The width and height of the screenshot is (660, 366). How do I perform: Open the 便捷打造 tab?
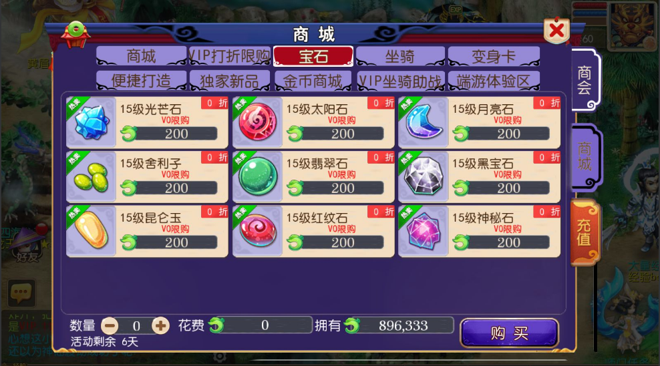point(141,81)
